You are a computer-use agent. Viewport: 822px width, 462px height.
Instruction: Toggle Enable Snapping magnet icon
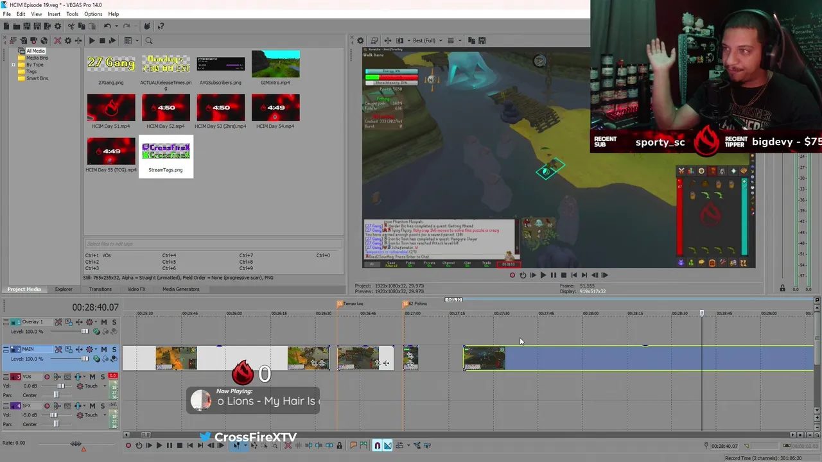tap(377, 445)
